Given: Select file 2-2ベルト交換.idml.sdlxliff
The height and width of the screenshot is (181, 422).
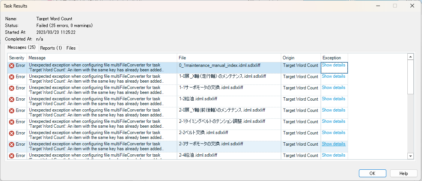Looking at the screenshot, I should pos(203,133).
